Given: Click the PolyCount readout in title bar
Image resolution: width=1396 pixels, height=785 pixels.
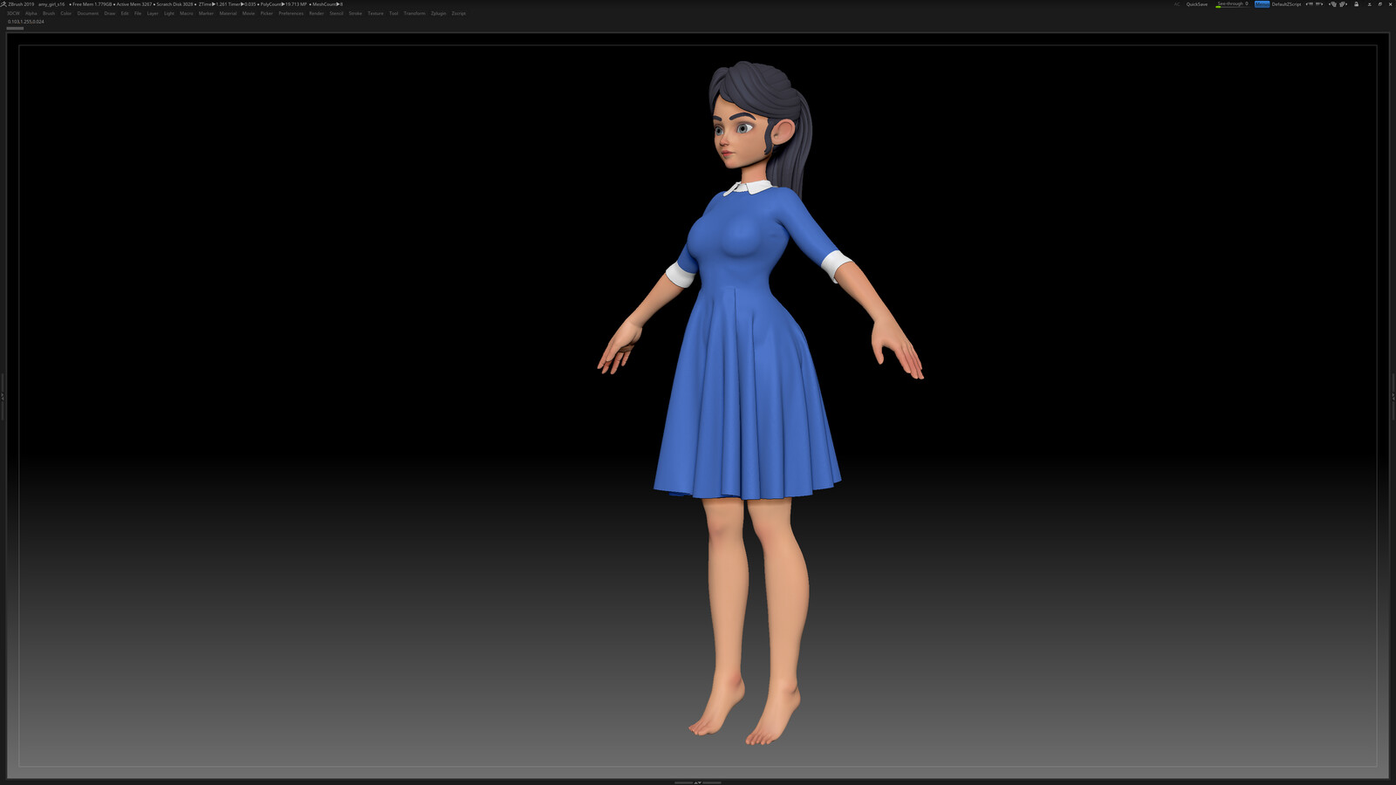Looking at the screenshot, I should tap(284, 4).
